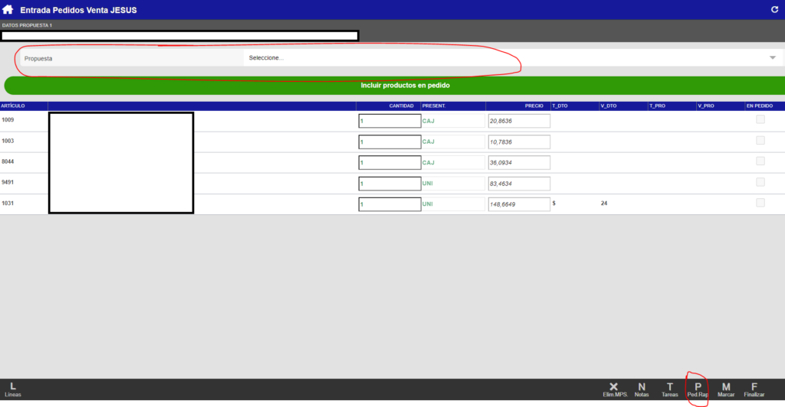Screen dimensions: 785x407
Task: Click the refresh icon at top right
Action: coord(774,9)
